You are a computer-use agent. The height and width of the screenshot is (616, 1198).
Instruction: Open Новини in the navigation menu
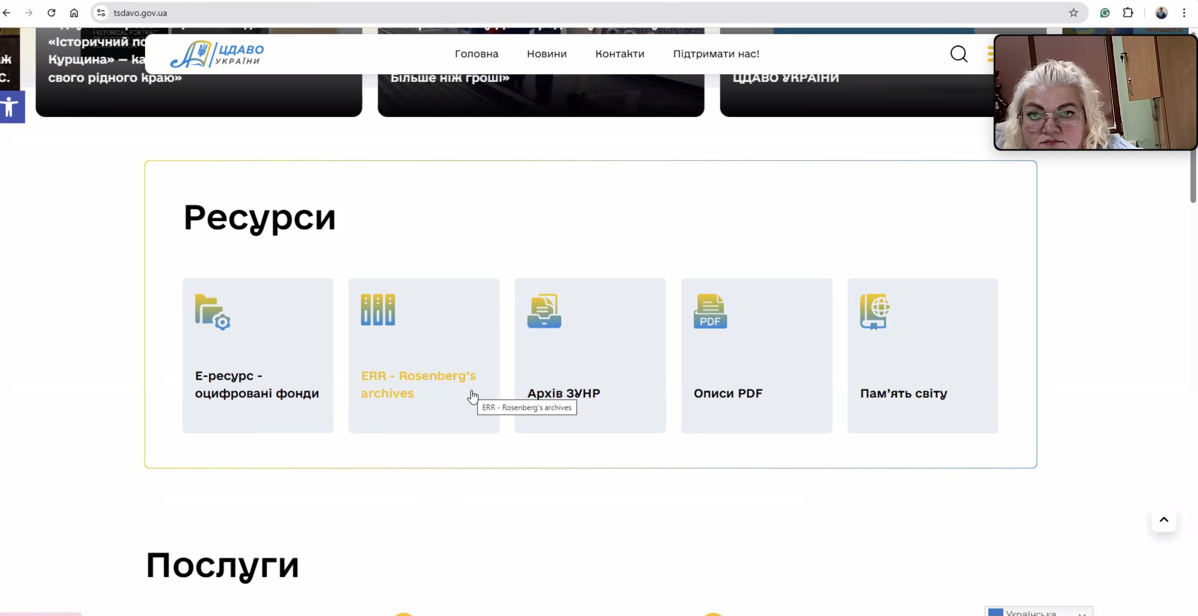546,54
